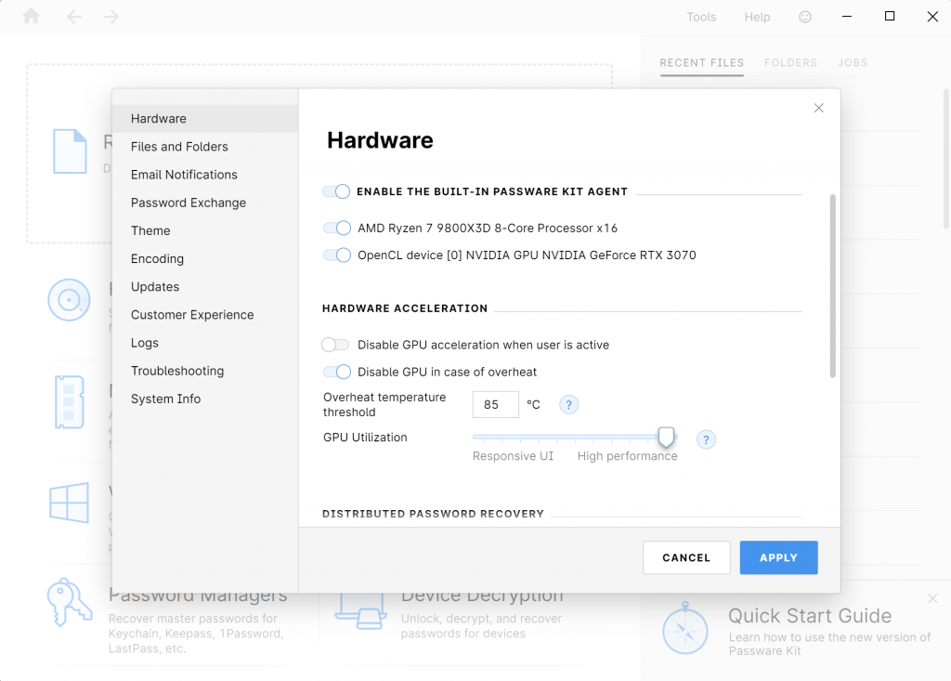Click the overheat temperature threshold input field
The height and width of the screenshot is (681, 951).
(x=495, y=405)
